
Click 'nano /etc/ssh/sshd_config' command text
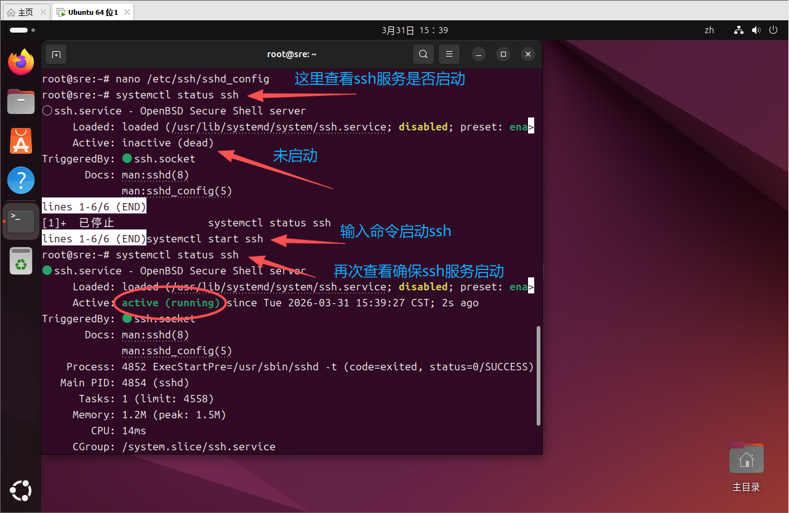click(x=193, y=79)
